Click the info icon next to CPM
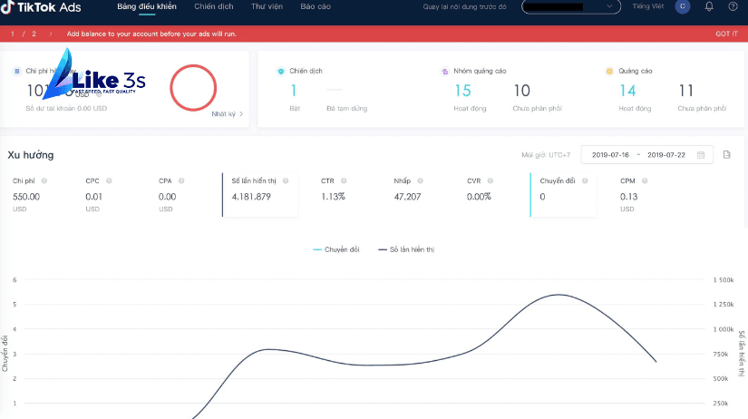The height and width of the screenshot is (419, 748). click(x=645, y=180)
